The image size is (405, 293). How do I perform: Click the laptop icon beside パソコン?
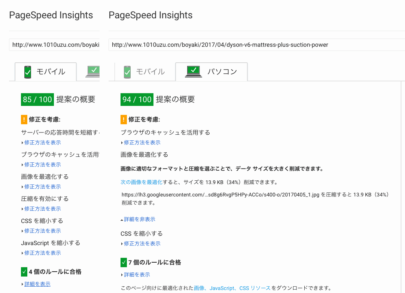[x=194, y=72]
